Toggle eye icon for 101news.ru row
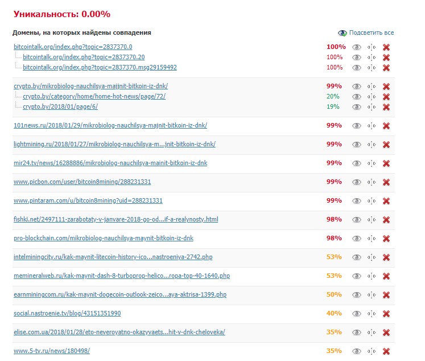Screen dimensions: 425x361 [x=356, y=126]
